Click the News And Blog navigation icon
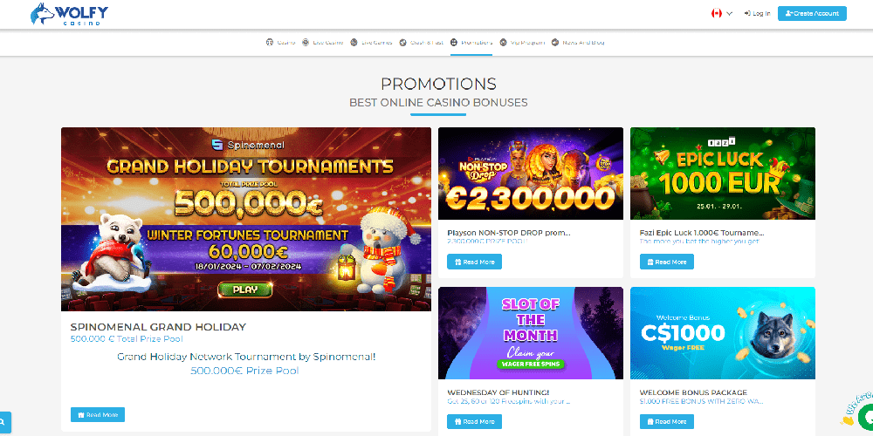 point(555,42)
